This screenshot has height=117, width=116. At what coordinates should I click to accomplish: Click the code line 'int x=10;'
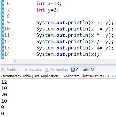click(x=49, y=4)
